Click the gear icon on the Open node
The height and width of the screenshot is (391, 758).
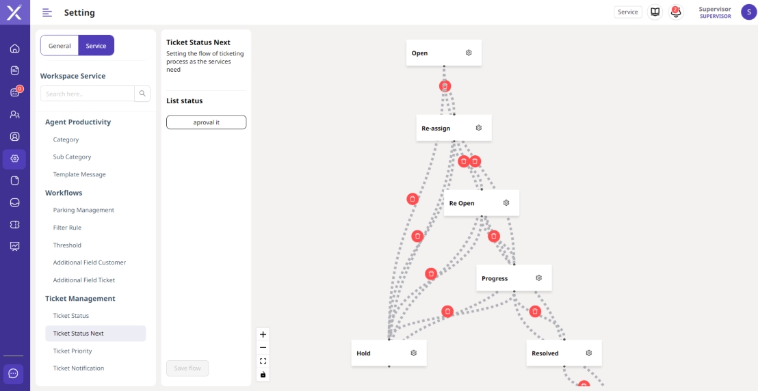point(469,53)
